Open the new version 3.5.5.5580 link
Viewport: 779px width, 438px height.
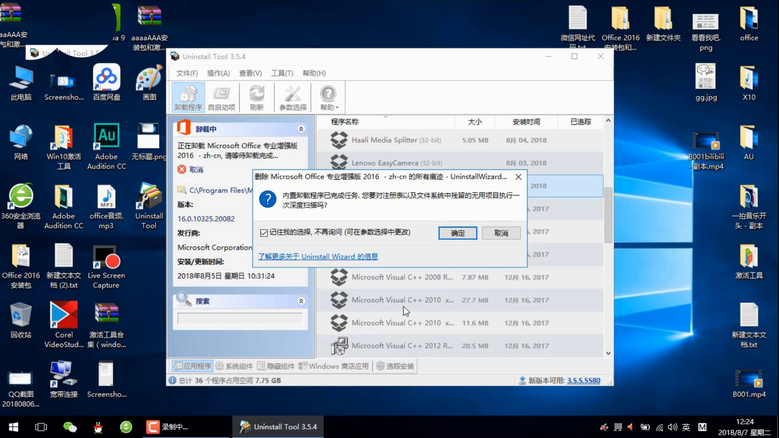[x=584, y=381]
